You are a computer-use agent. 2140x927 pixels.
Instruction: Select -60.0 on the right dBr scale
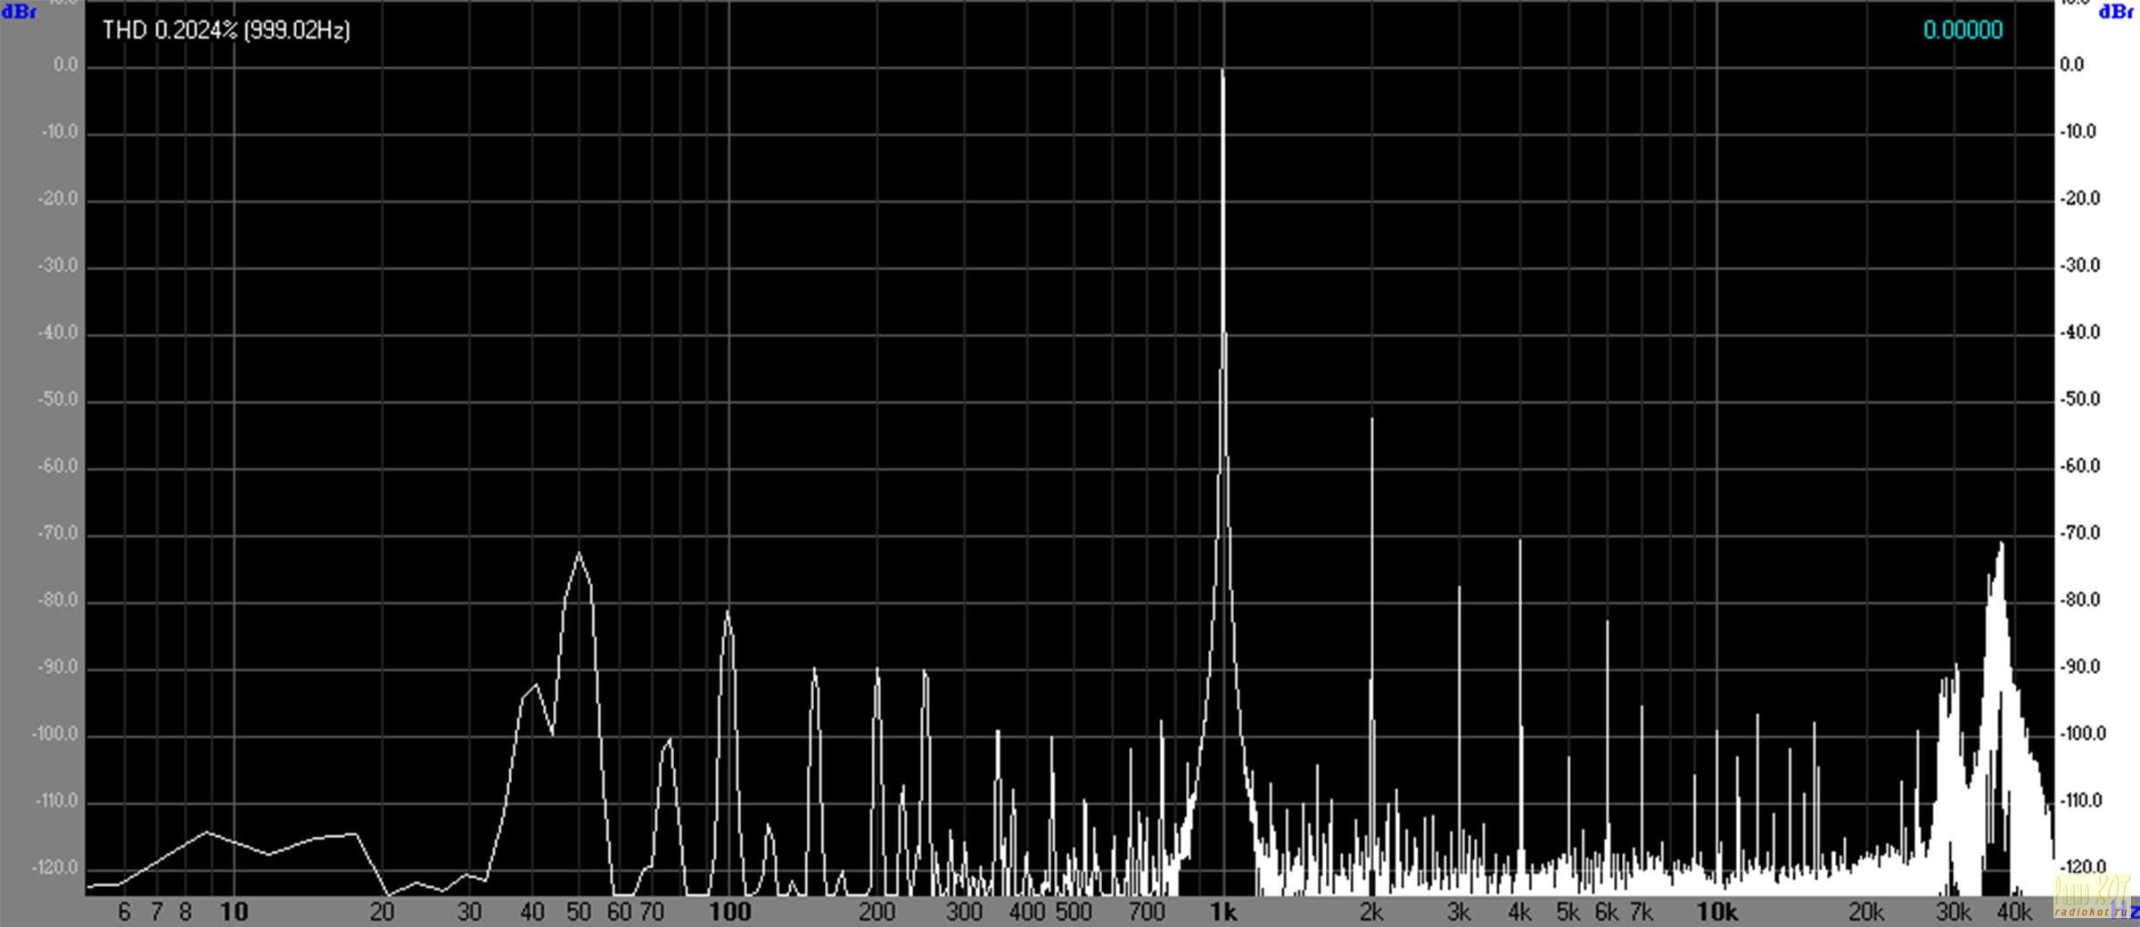click(2080, 466)
